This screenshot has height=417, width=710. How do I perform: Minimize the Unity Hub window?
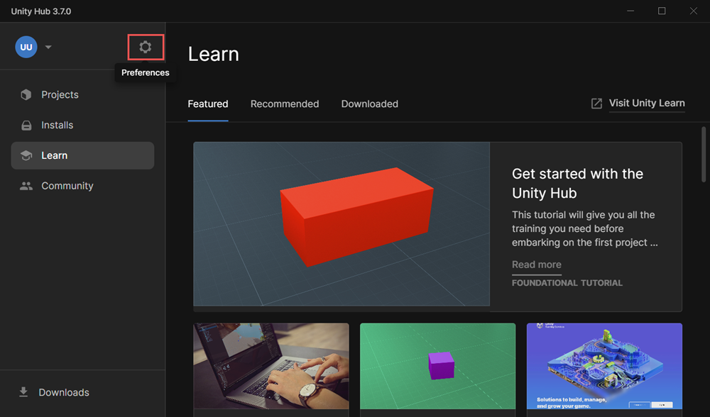coord(630,11)
